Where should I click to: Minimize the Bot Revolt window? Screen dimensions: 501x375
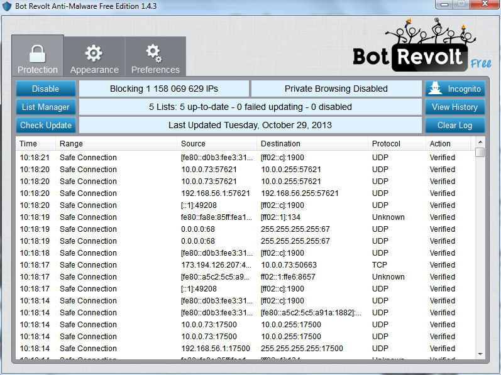pos(444,4)
